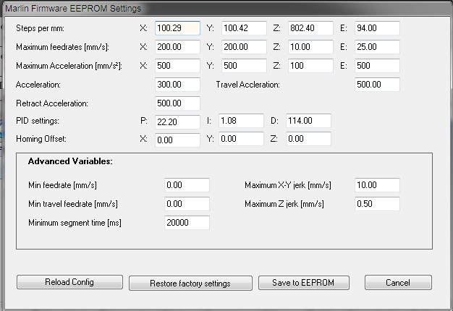Select the Maximum Z jerk field
Screen dimensions: 453x311
tap(377, 204)
